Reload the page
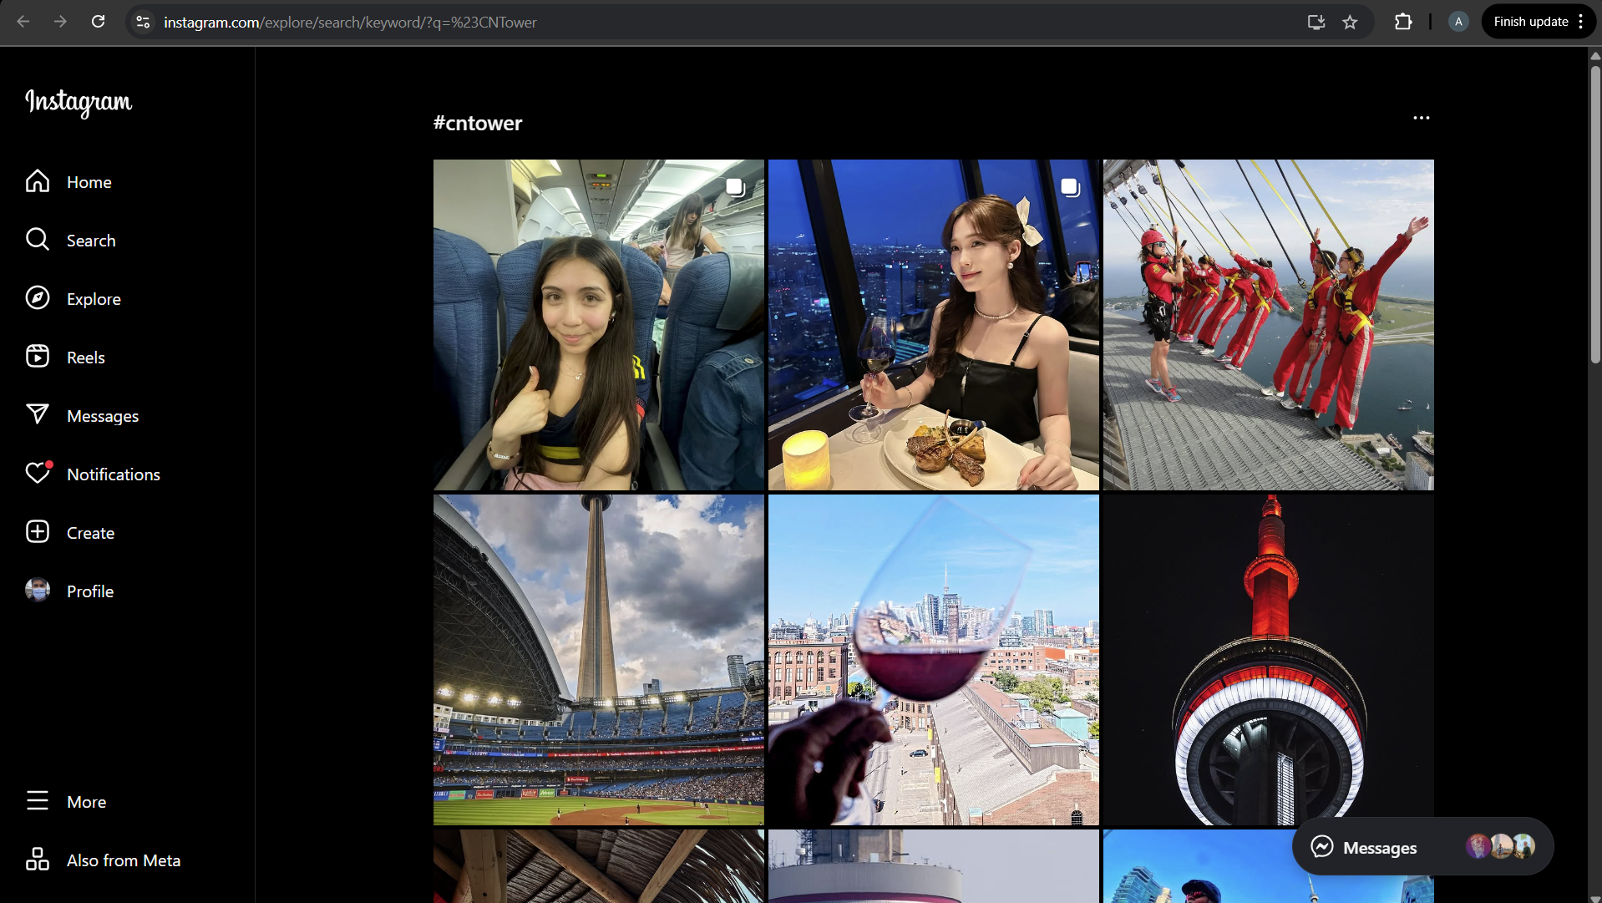Screen dimensions: 1602x903 [x=98, y=22]
